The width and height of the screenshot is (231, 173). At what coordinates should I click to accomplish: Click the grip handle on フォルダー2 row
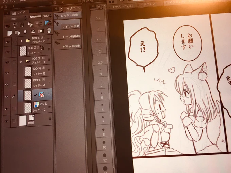[x=49, y=39]
